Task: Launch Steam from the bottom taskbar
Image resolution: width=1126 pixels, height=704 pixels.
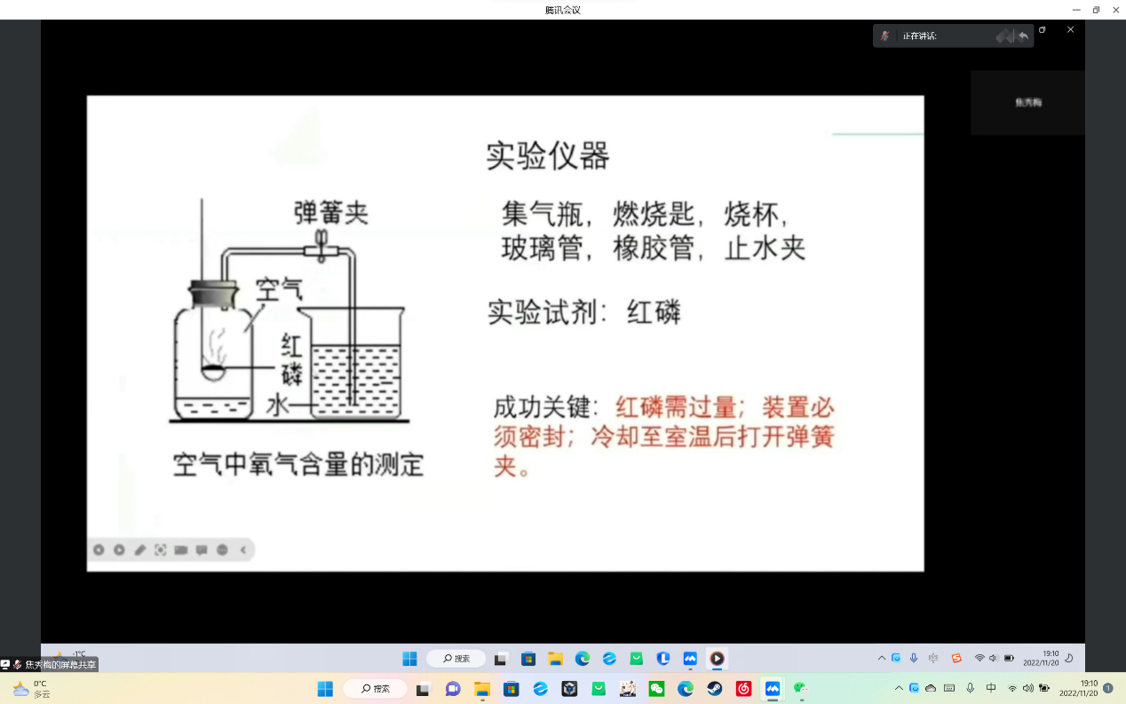Action: tap(715, 689)
